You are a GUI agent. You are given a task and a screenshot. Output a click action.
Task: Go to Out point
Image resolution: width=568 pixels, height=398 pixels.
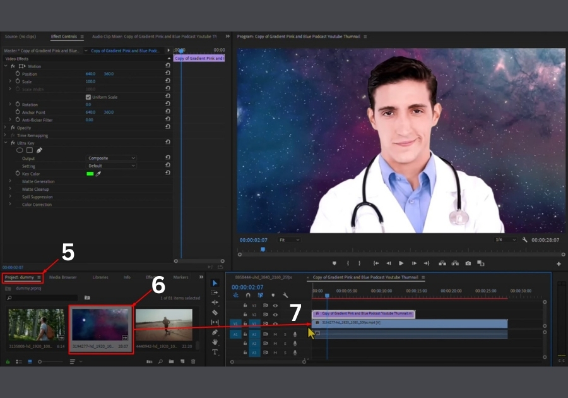point(427,263)
